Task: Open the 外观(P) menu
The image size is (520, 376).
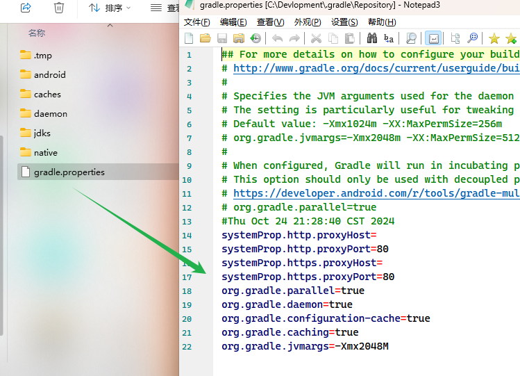Action: click(308, 22)
